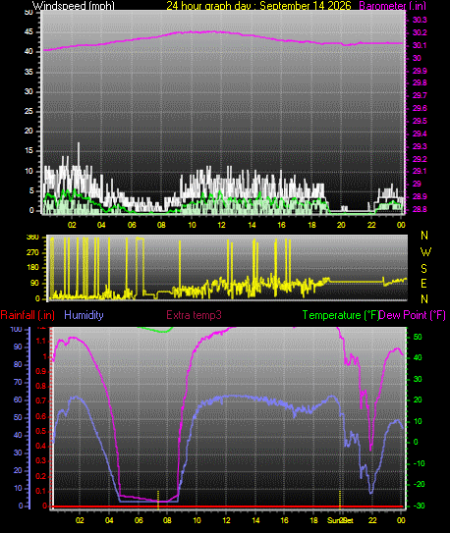The height and width of the screenshot is (533, 450).
Task: Click the yellow dotted sunrise marker near 07:30
Action: pyautogui.click(x=158, y=500)
